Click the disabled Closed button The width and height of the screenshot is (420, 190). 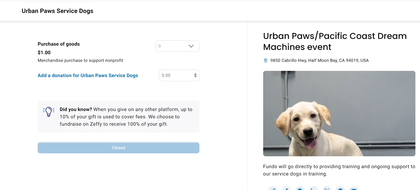118,148
